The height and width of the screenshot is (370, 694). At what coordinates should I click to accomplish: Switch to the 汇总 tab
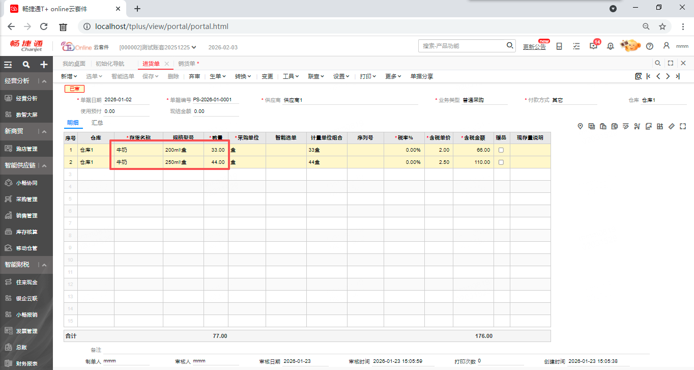coord(97,123)
